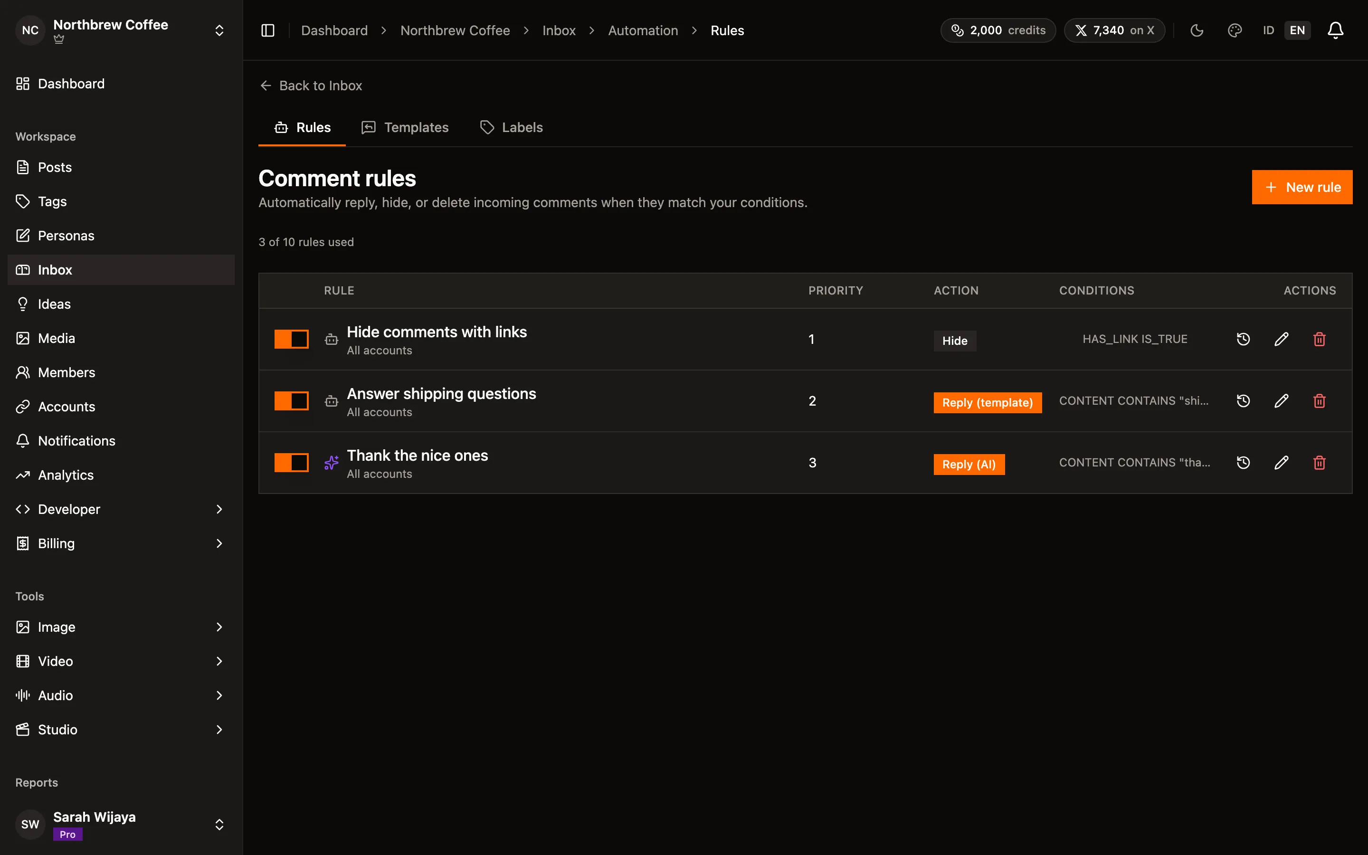The image size is (1368, 855).
Task: Open the theme palette icon
Action: pyautogui.click(x=1235, y=30)
